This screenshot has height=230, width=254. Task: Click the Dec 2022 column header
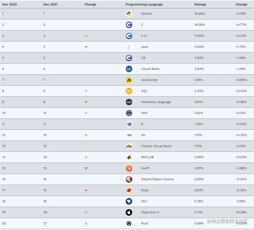(x=10, y=4)
